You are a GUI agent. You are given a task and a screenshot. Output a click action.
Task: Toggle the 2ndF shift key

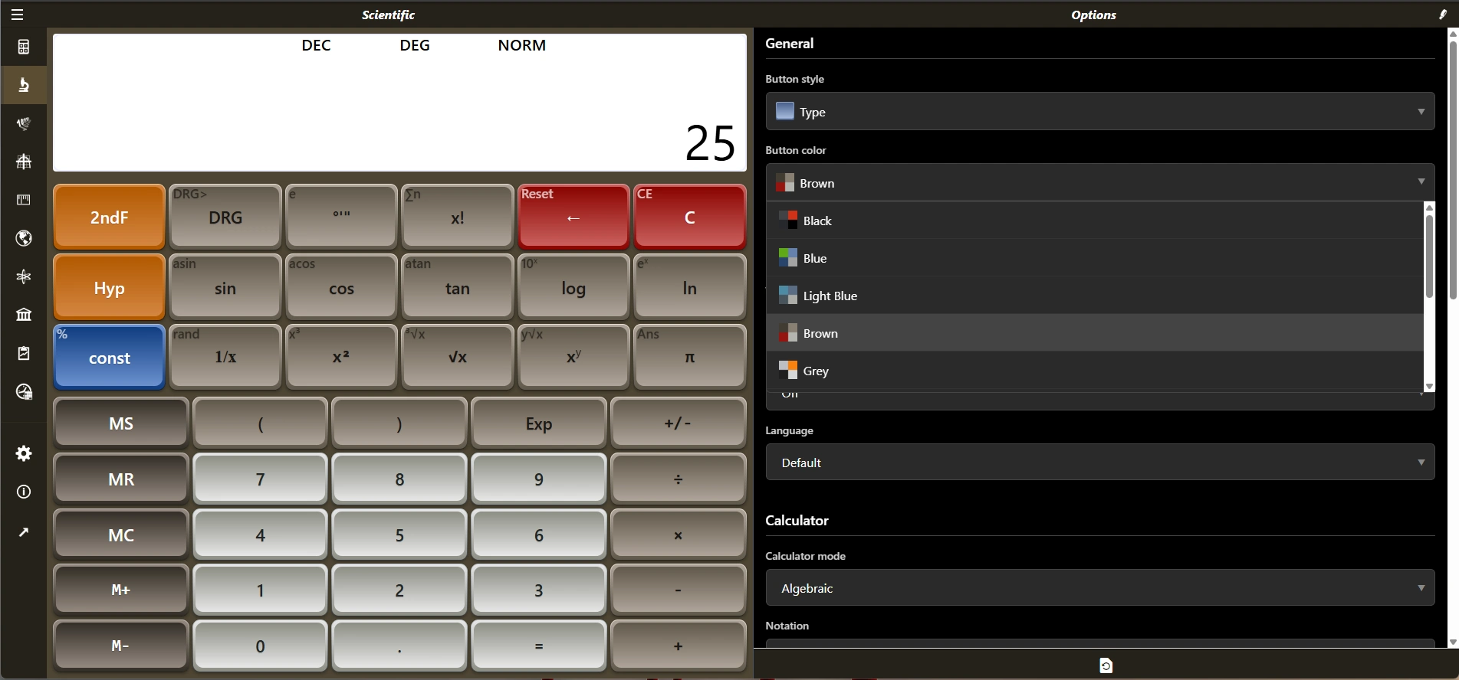click(x=109, y=217)
